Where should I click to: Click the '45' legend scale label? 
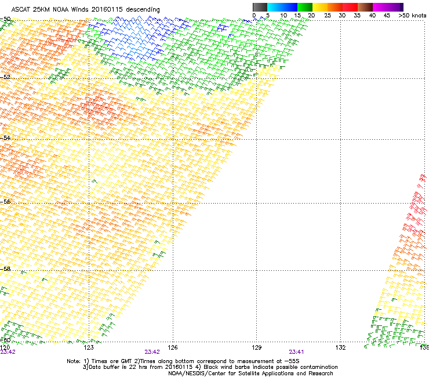pos(387,16)
